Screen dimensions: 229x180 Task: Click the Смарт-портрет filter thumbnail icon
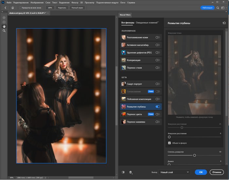point(124,84)
